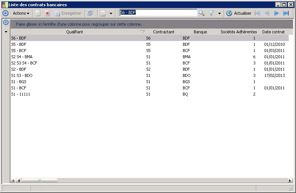Click the horizontal scrollbar thumb

click(x=40, y=181)
